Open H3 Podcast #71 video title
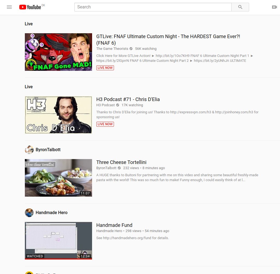Viewport: 280px width, 274px height. pos(128,99)
